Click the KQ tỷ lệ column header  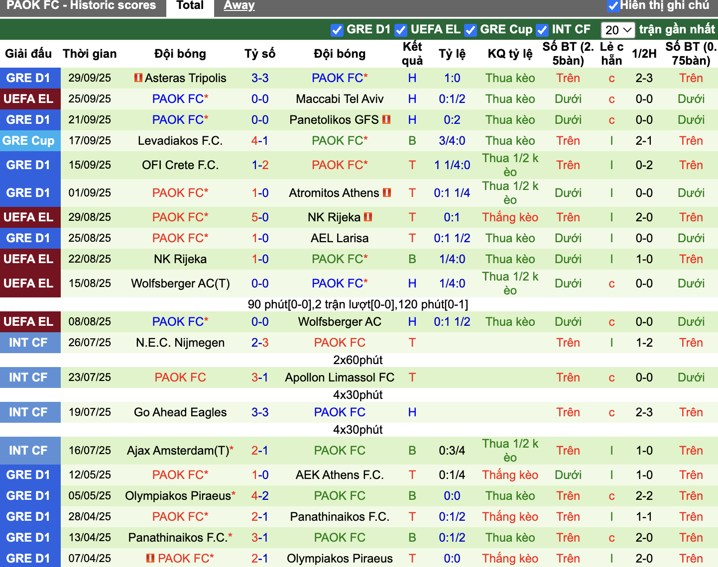pyautogui.click(x=510, y=54)
